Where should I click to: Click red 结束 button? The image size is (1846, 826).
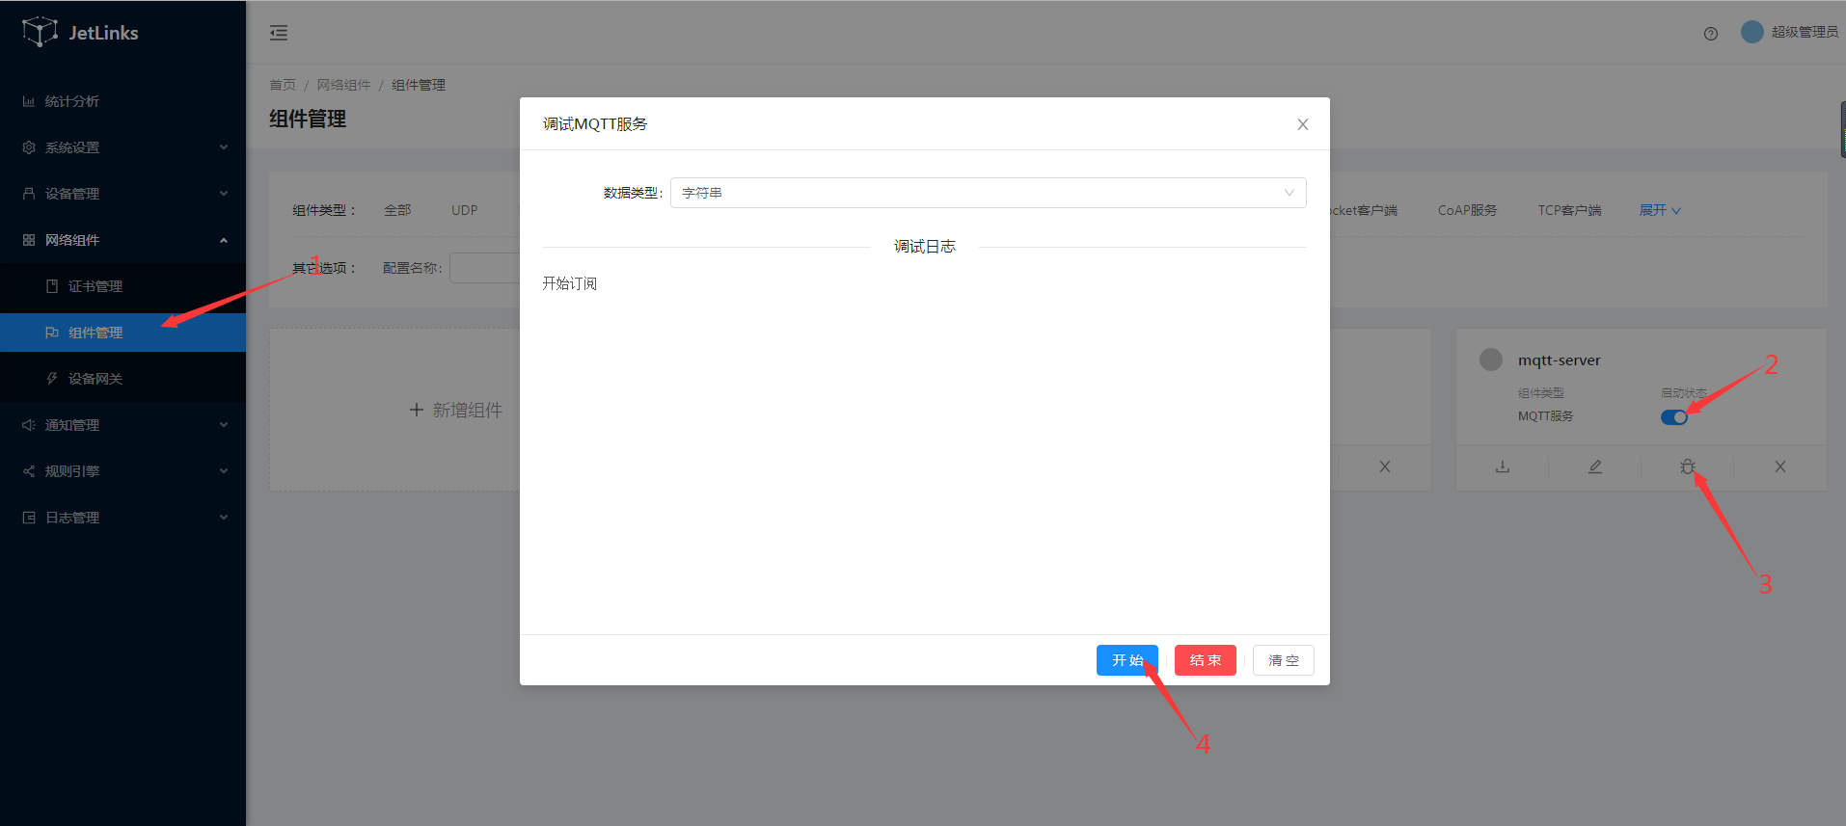point(1206,660)
